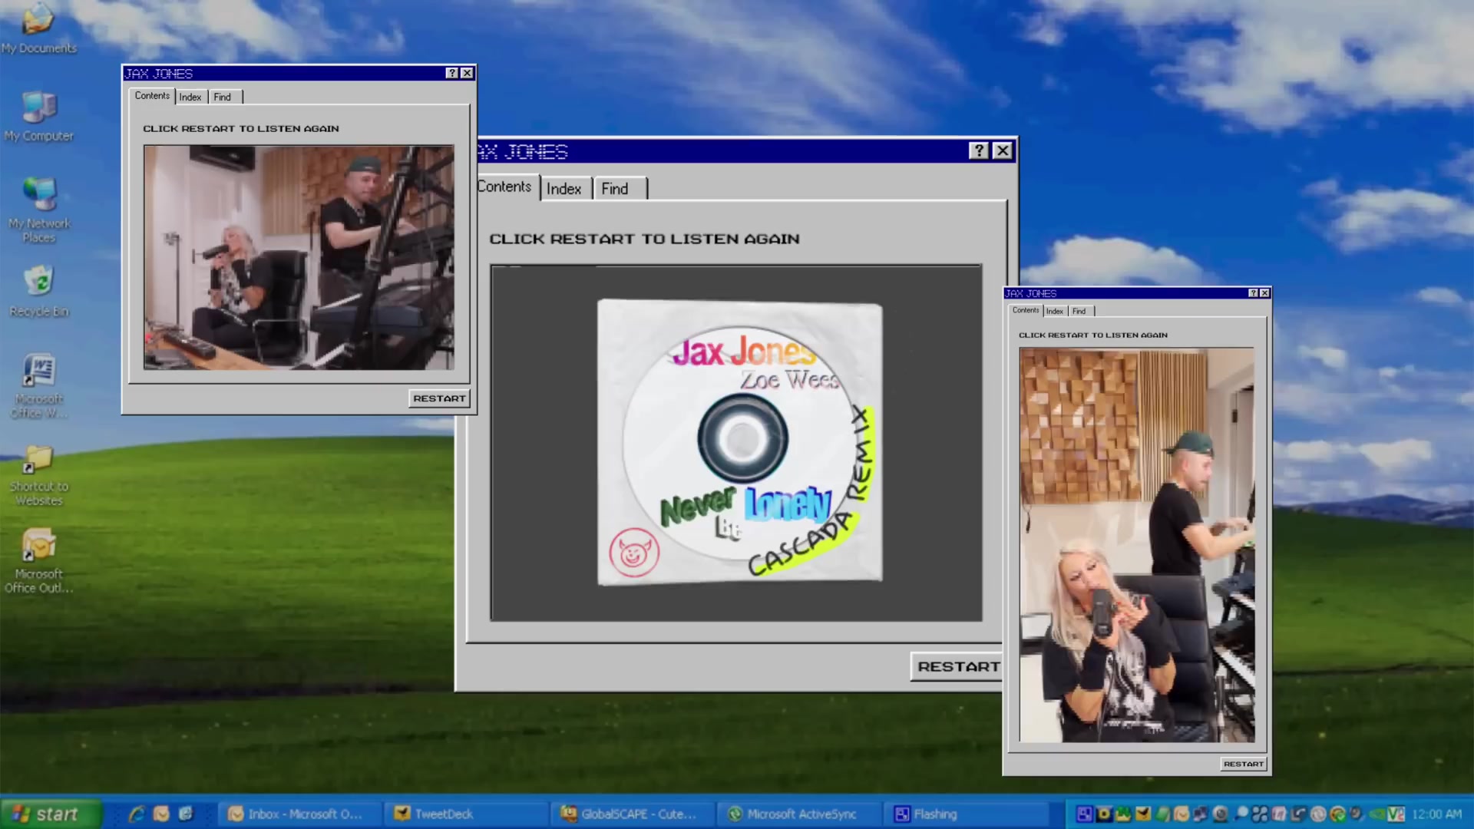Click the Show Desktop quick launch icon
The width and height of the screenshot is (1474, 829).
tap(186, 814)
